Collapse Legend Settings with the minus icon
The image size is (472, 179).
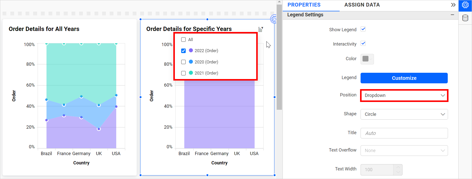[452, 15]
